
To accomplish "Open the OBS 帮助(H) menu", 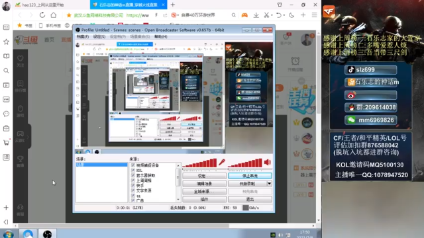I will (160, 36).
